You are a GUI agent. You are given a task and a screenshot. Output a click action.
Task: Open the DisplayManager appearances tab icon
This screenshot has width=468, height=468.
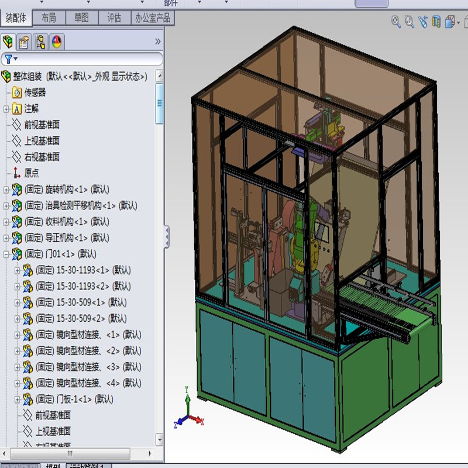tap(58, 42)
